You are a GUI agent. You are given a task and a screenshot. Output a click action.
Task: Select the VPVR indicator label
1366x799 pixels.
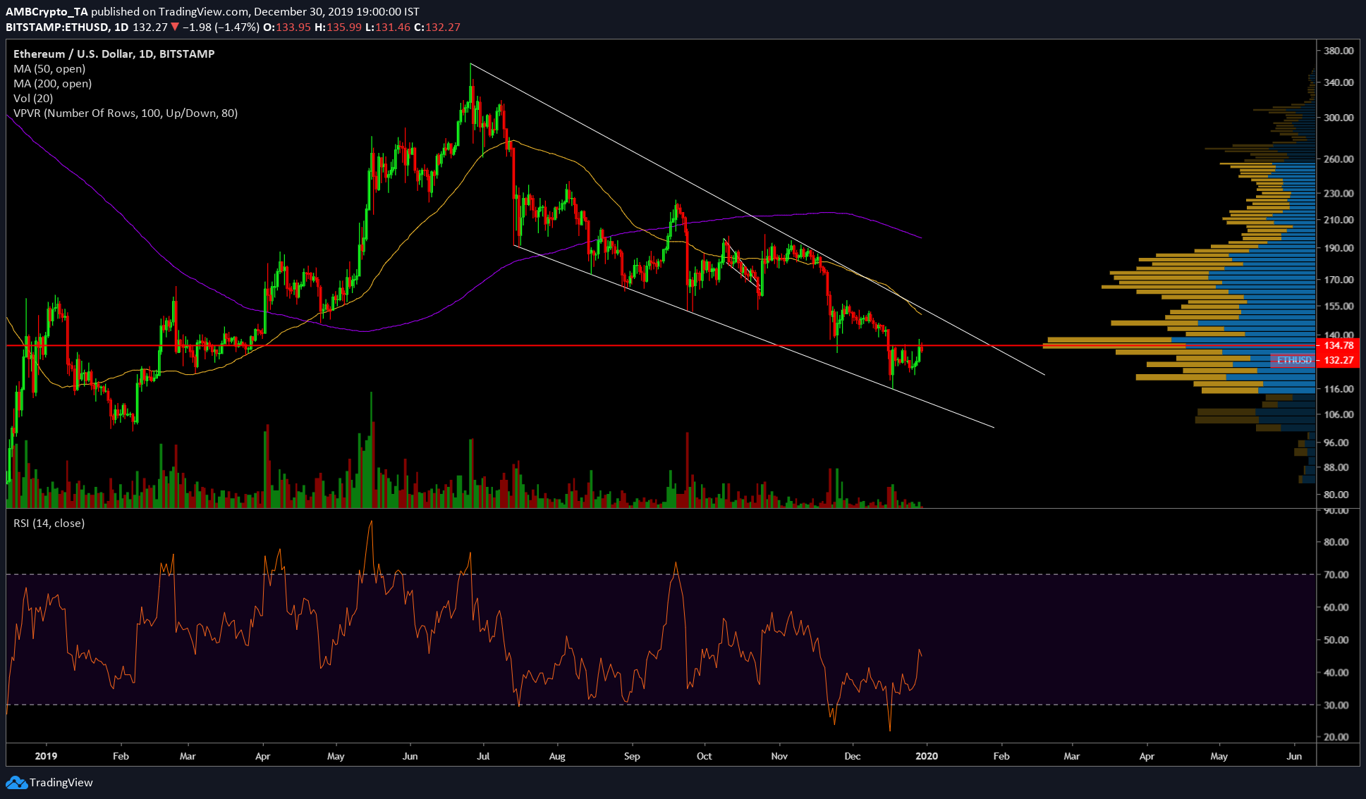[126, 113]
